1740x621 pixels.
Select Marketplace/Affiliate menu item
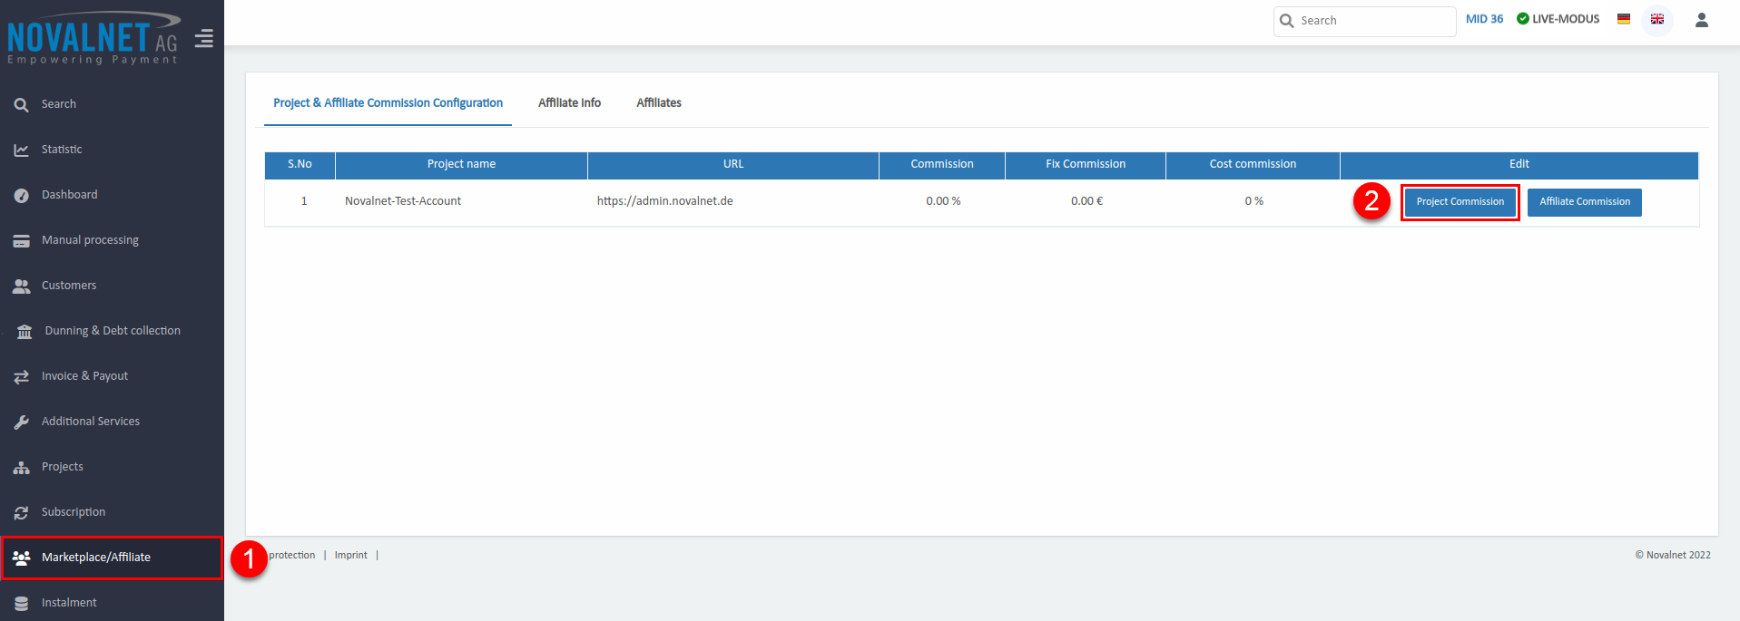(96, 558)
